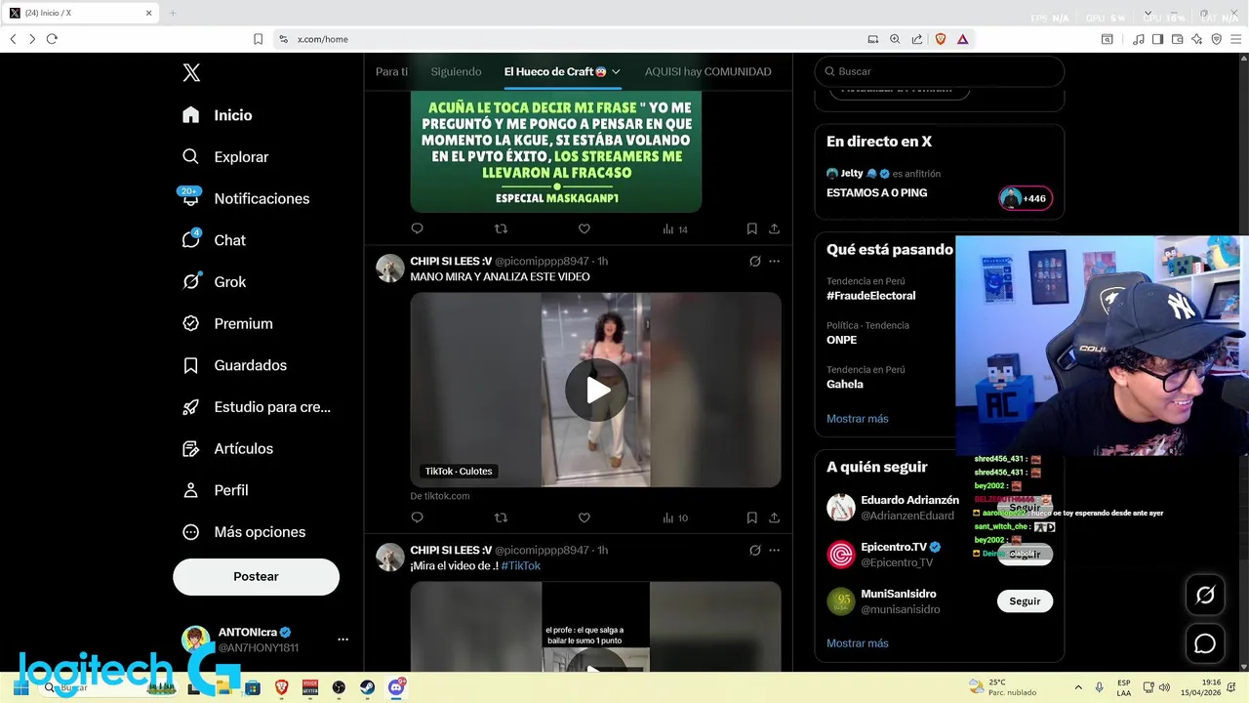
Task: Switch to AQUISI hay COMUNIDAD tab
Action: tap(707, 71)
